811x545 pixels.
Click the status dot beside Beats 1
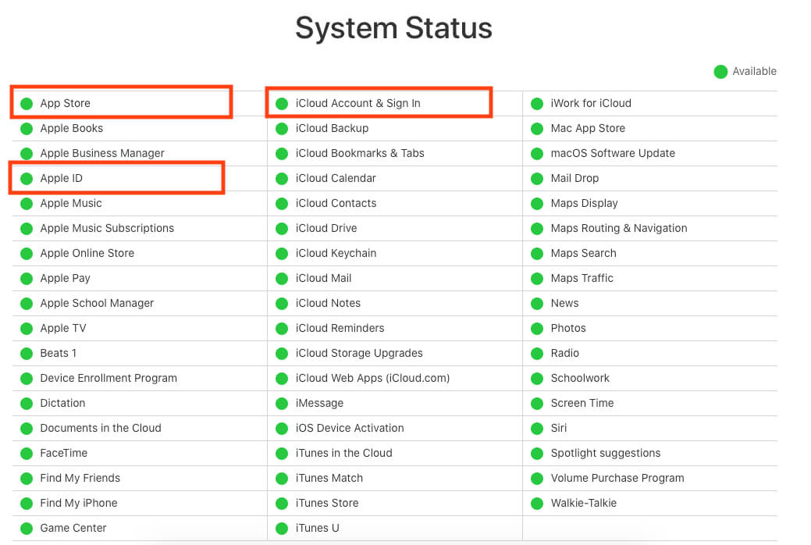pos(27,354)
